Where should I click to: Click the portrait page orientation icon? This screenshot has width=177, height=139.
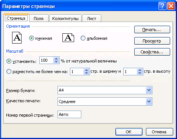pyautogui.click(x=17, y=37)
